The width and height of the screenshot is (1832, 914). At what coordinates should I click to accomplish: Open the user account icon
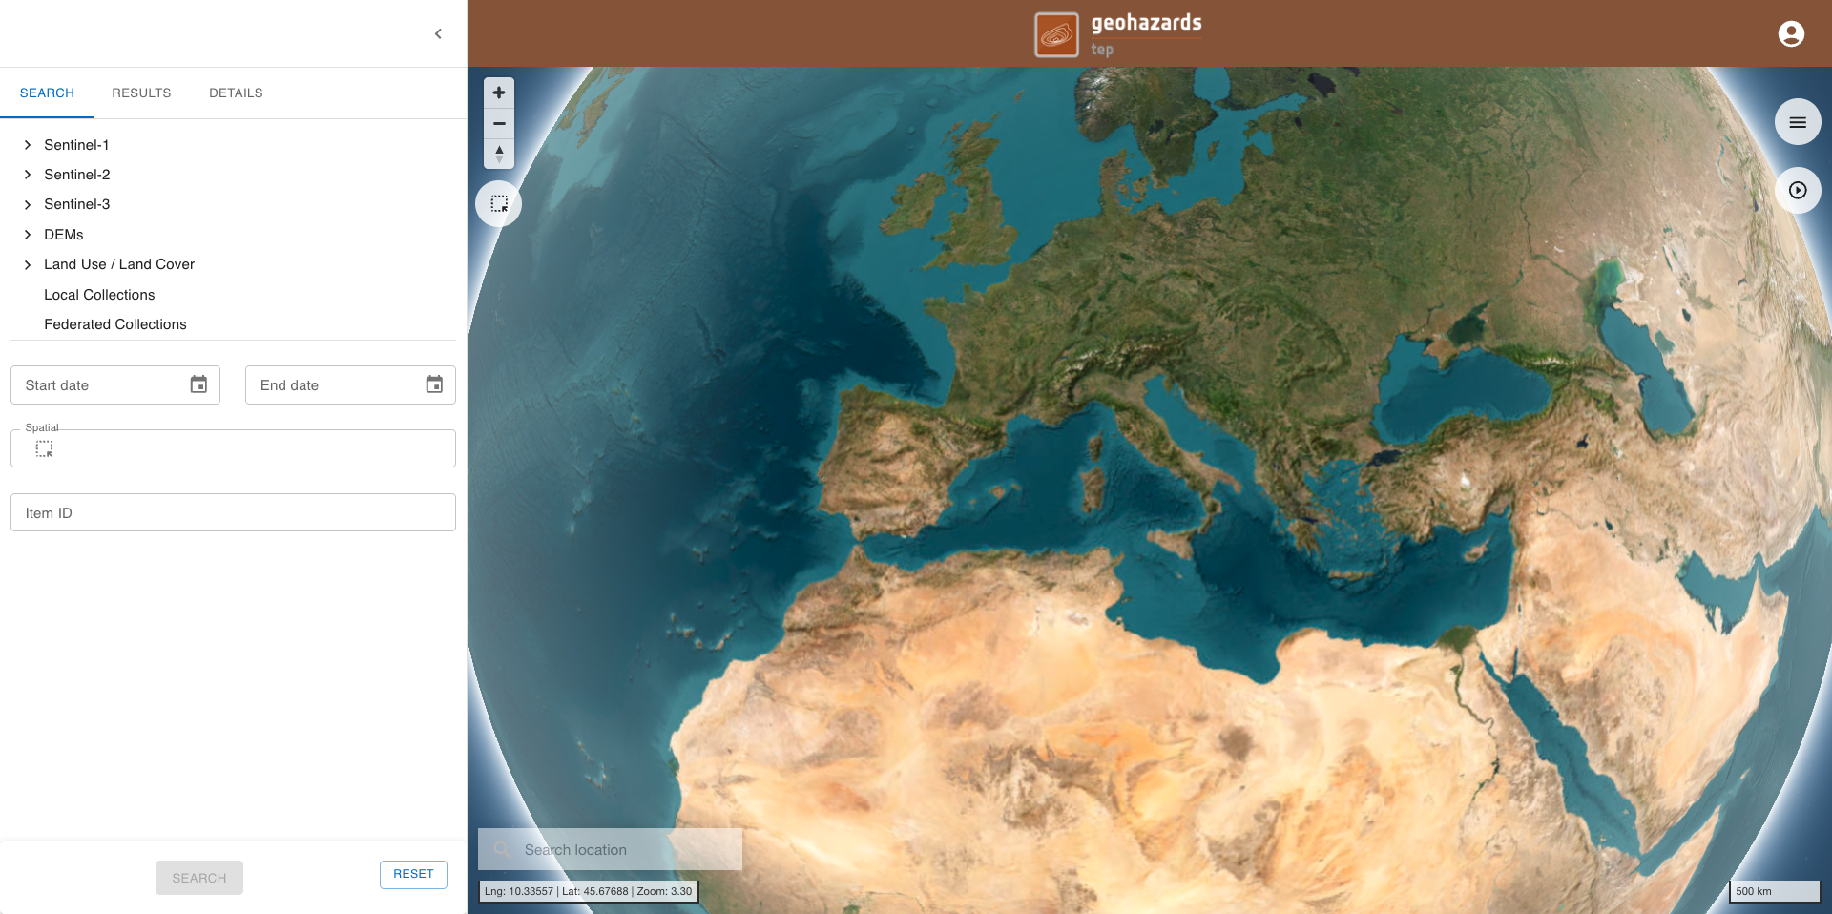click(x=1791, y=33)
